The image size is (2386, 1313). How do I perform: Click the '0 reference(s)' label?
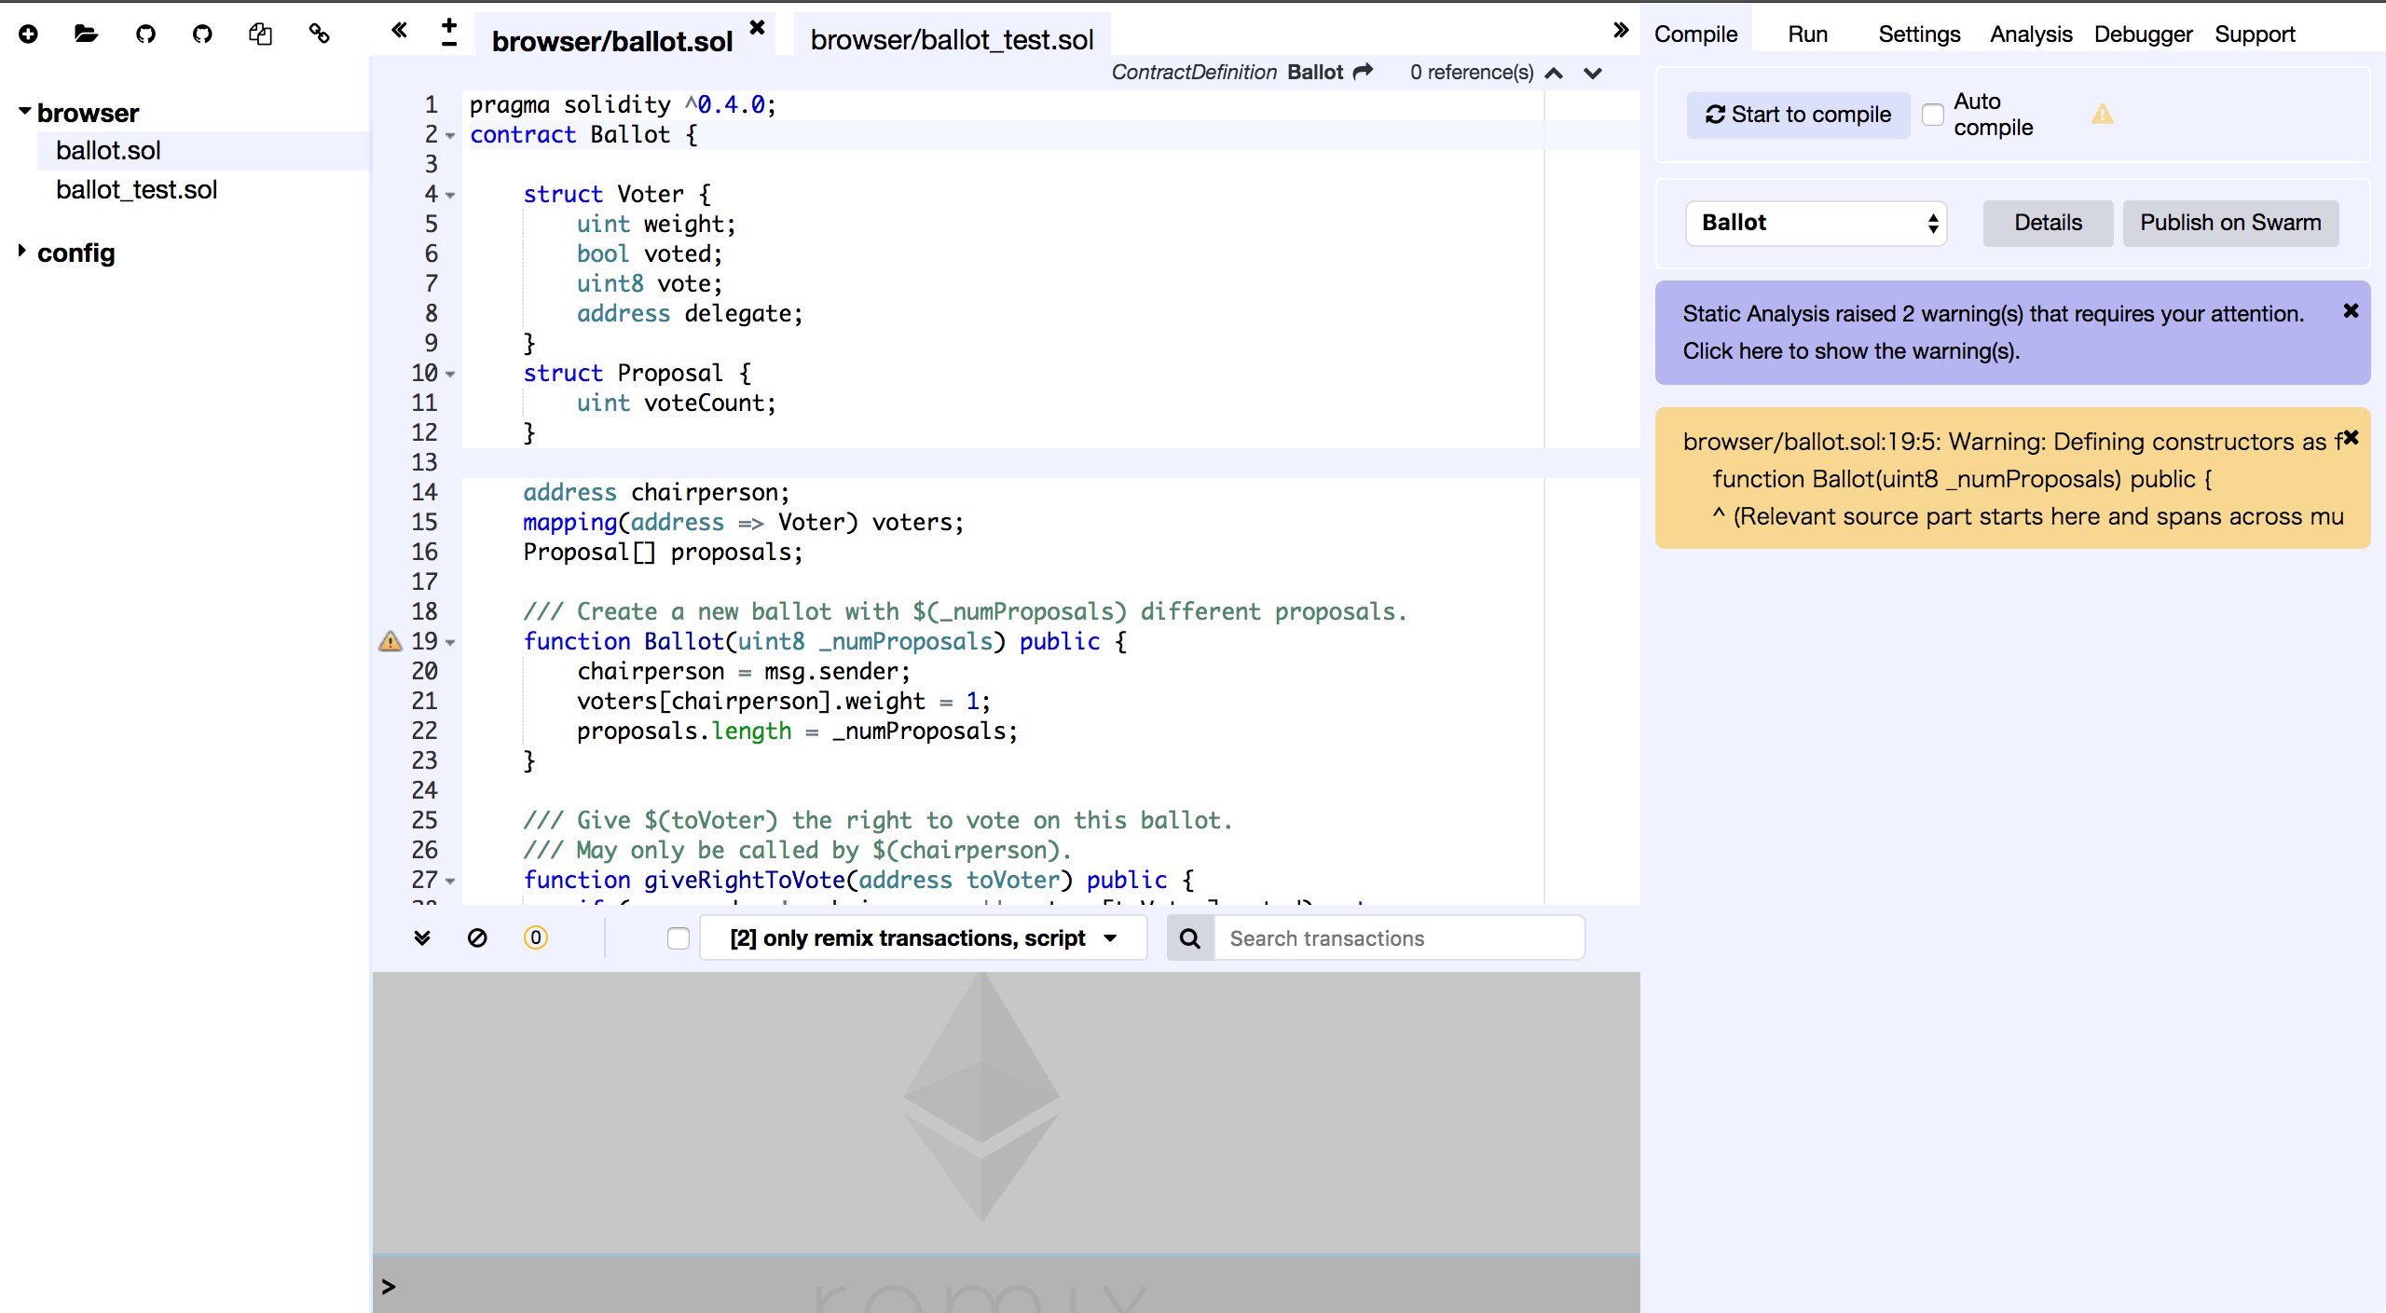click(1472, 73)
